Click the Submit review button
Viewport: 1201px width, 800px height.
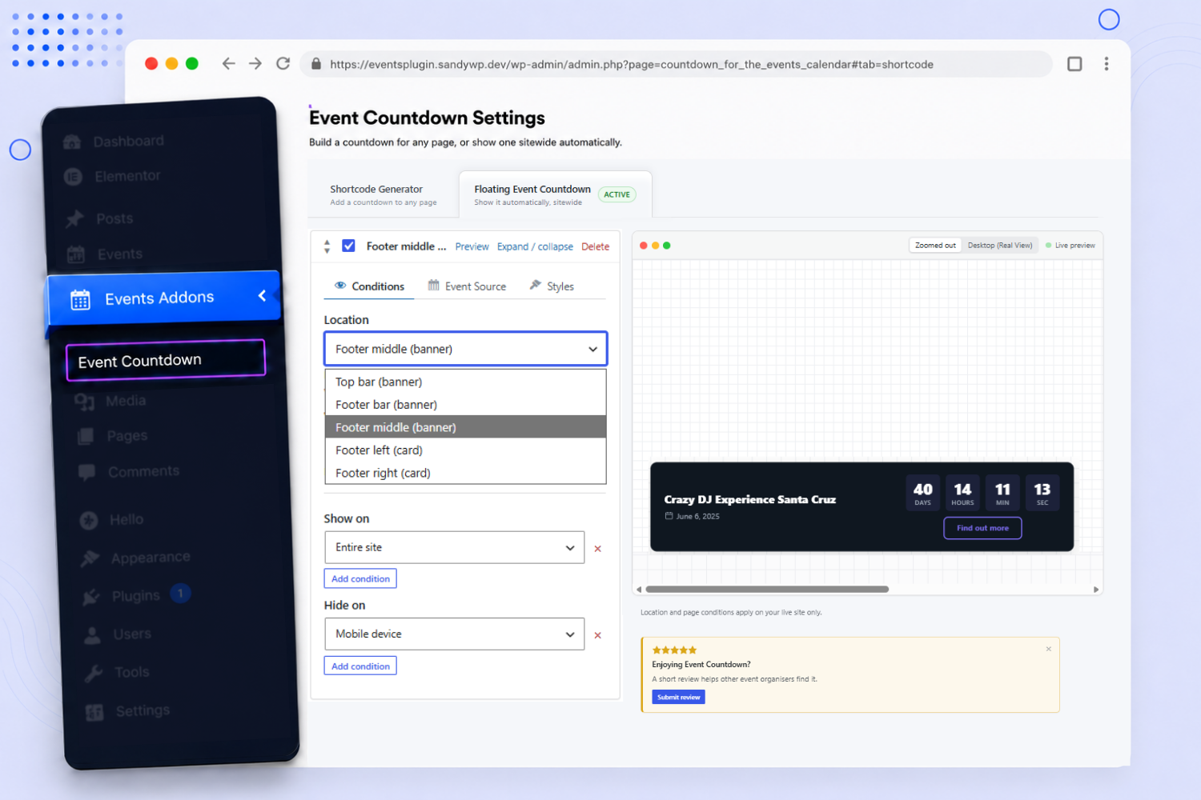(x=678, y=697)
